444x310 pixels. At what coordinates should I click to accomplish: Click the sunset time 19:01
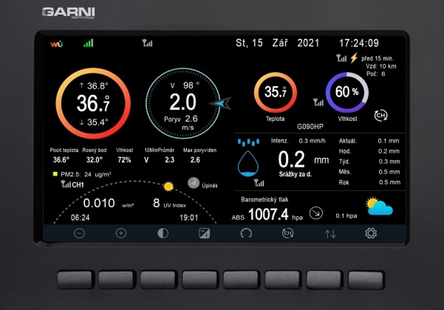tap(189, 218)
